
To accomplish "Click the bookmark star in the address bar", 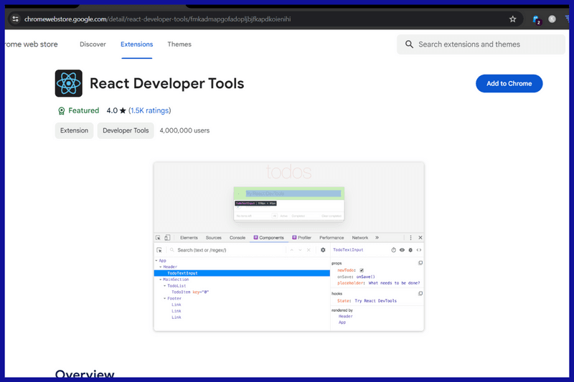I will coord(512,19).
